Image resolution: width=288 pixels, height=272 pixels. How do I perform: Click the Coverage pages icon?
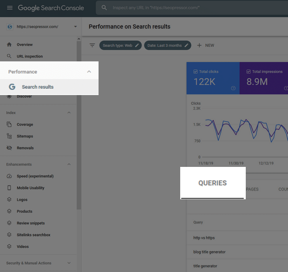[9, 124]
